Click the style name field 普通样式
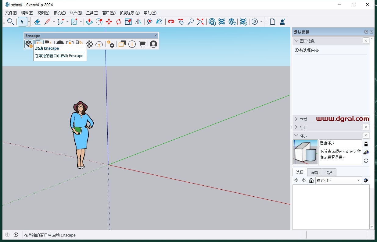Screen dimensions: 377x242 click(x=340, y=143)
